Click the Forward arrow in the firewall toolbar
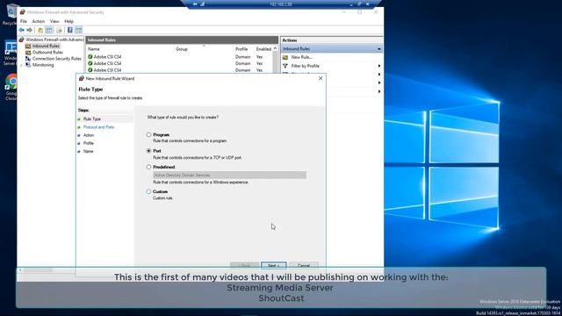The image size is (562, 316). [30, 30]
